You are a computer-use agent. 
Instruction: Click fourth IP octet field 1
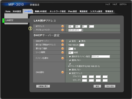click(x=91, y=26)
